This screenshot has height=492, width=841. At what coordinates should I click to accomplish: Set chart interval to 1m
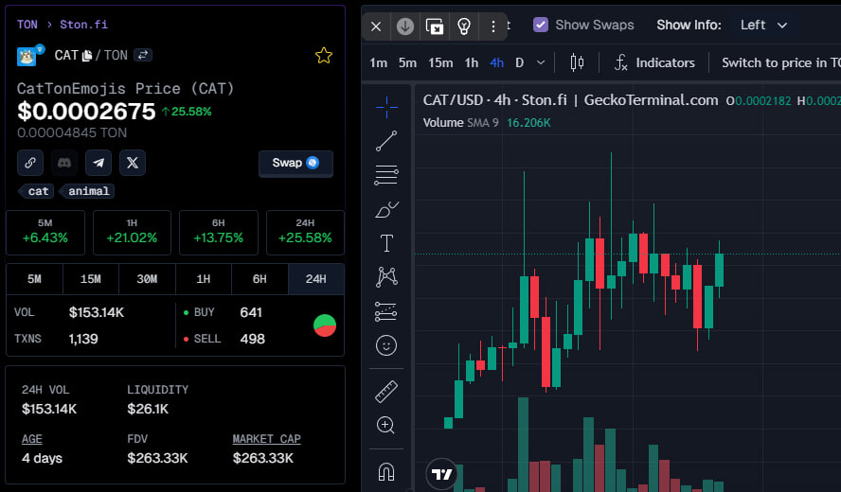378,62
